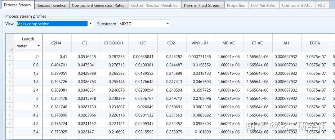Select the Thermal Fluid Stream tab

point(202,5)
